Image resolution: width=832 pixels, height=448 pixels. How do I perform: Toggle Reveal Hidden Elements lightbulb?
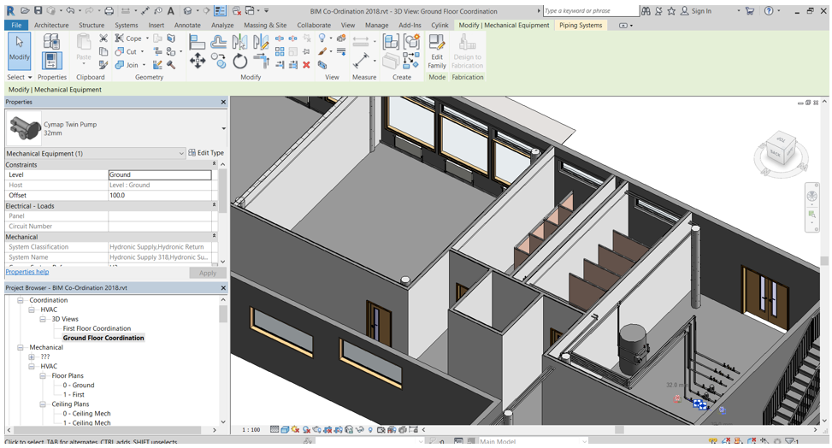point(370,429)
